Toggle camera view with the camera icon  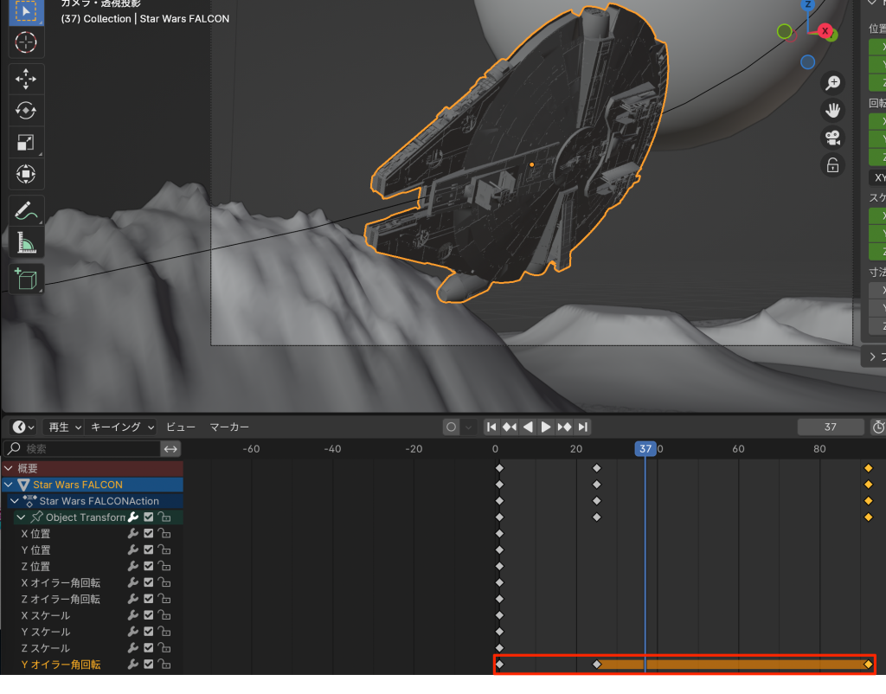[832, 138]
